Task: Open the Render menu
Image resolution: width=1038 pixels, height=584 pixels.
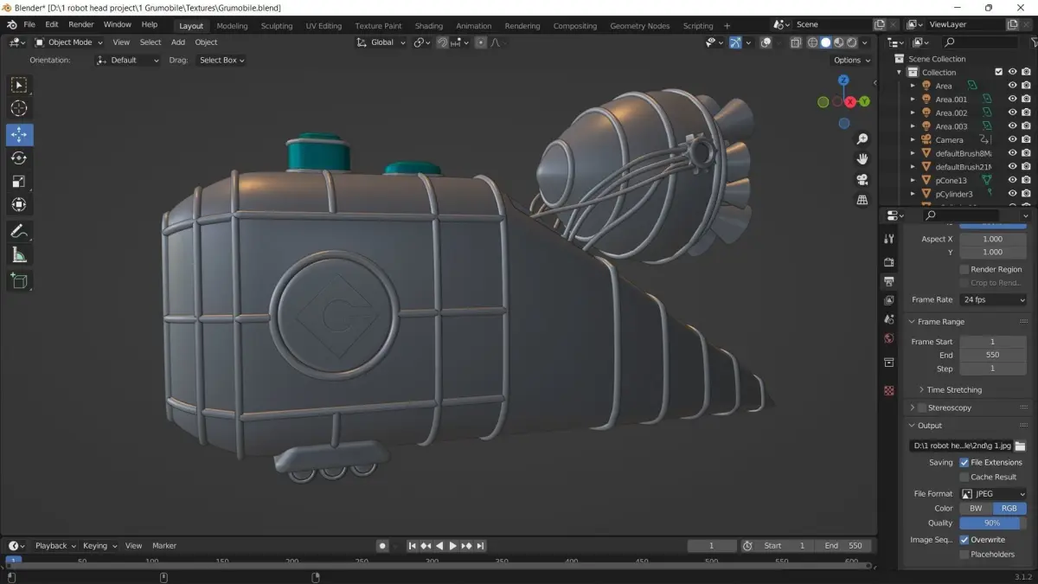Action: click(81, 24)
